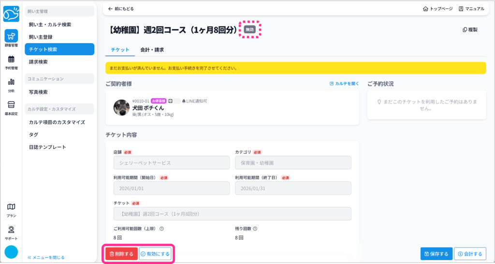The width and height of the screenshot is (495, 264).
Task: Open 顧客管理 in the left icon rail
Action: (x=11, y=38)
